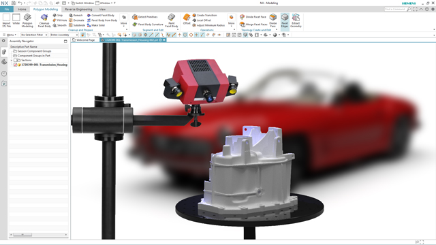Click the Extract Geometry icon

pos(296,20)
